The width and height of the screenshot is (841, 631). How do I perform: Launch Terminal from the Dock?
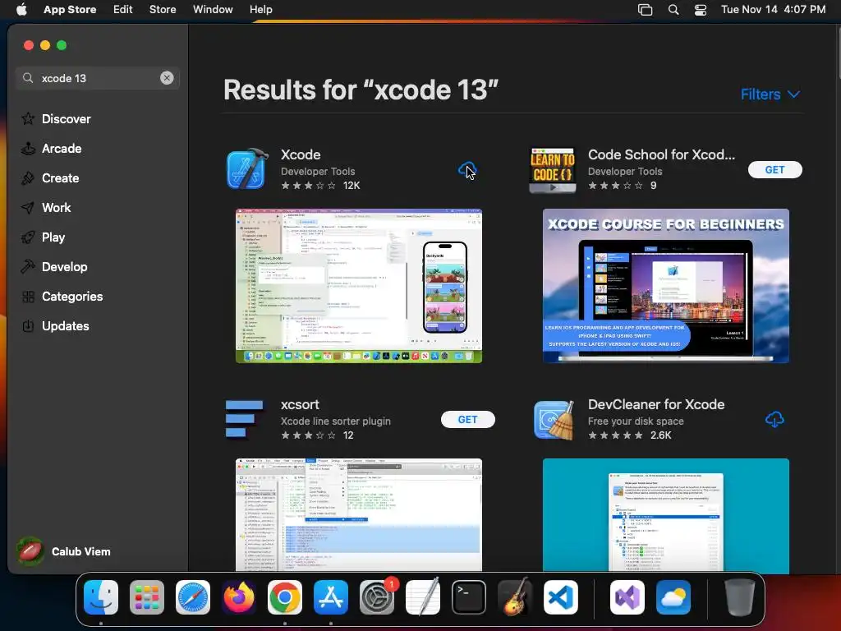click(469, 597)
